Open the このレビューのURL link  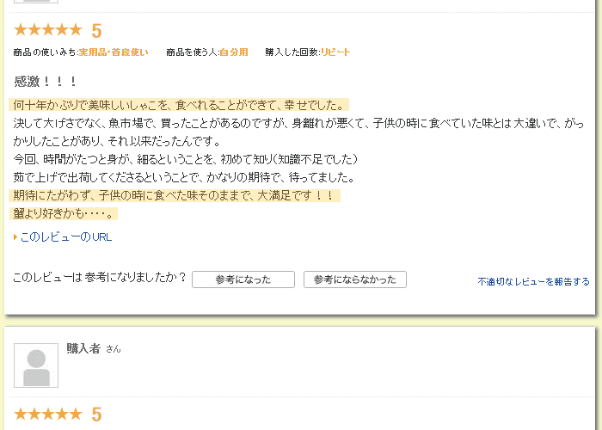(x=66, y=236)
